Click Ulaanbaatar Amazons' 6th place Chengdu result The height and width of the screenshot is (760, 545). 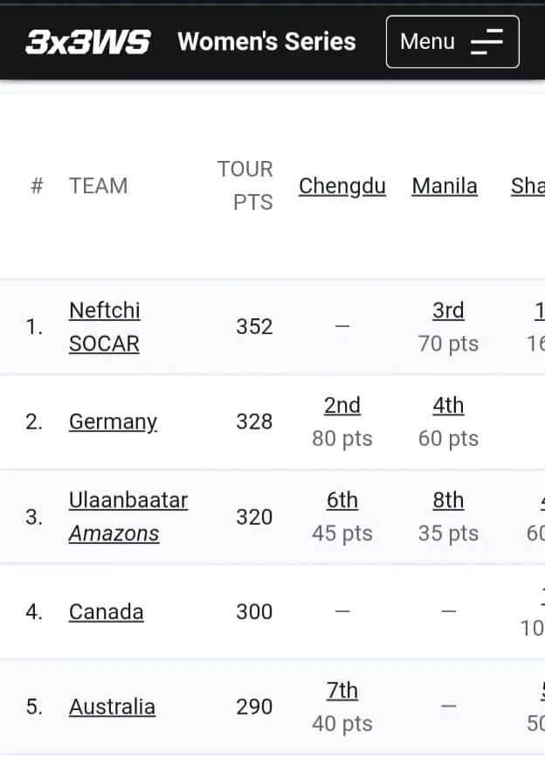tap(342, 500)
